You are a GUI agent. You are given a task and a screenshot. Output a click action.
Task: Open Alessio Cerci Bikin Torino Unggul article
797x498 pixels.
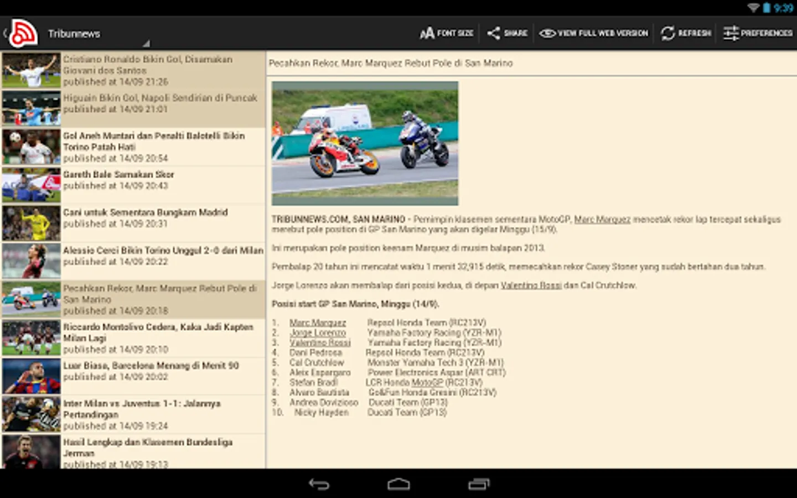133,261
